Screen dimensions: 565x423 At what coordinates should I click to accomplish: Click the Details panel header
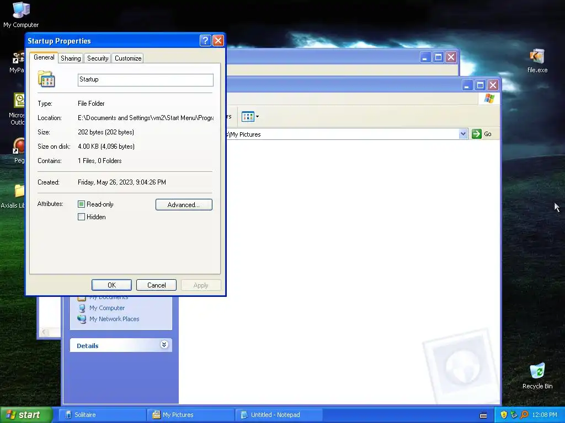[x=121, y=345]
